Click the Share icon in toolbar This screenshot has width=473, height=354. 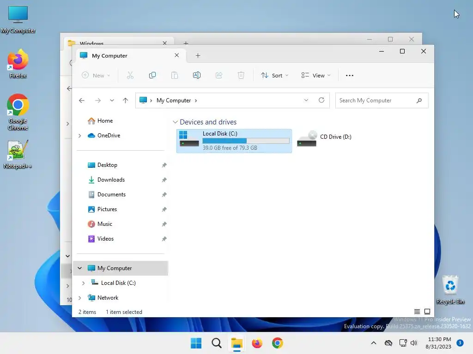[x=218, y=75]
